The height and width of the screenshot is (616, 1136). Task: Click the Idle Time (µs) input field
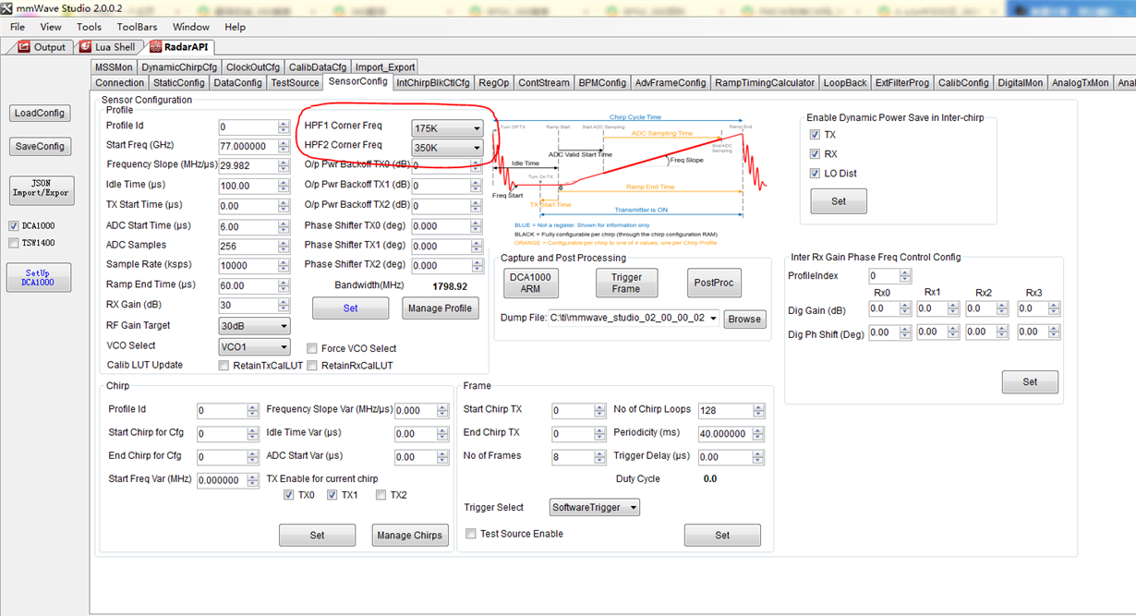248,187
